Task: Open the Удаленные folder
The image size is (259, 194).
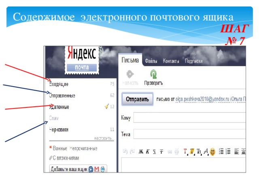Action: point(59,107)
